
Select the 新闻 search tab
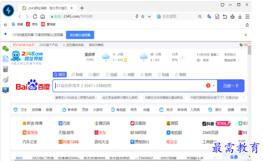tap(77, 75)
